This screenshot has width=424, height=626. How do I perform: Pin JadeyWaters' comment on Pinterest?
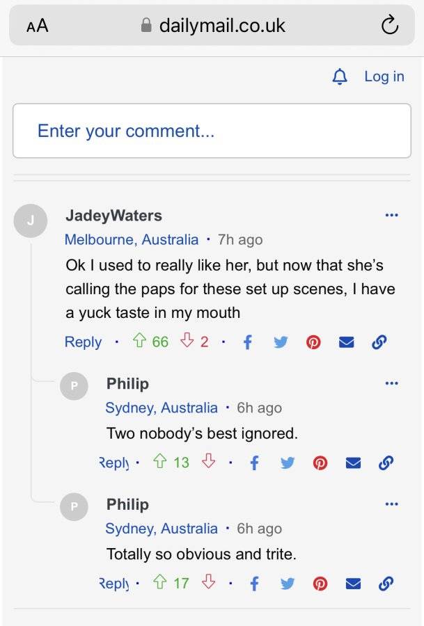(313, 342)
